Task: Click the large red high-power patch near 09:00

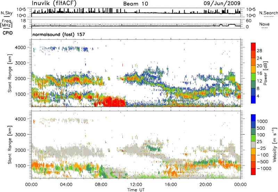Action: [114, 102]
